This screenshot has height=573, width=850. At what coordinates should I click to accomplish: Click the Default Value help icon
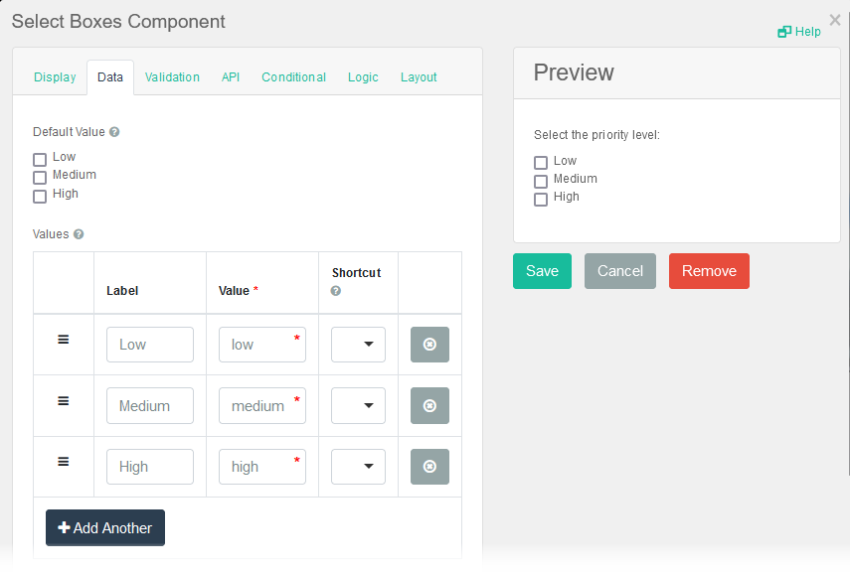[x=114, y=132]
